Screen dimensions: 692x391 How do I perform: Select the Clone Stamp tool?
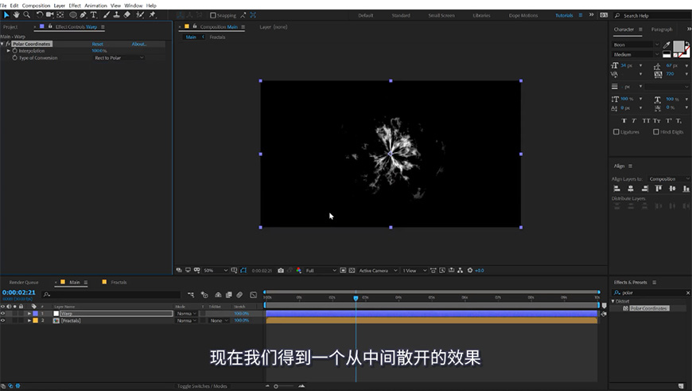click(x=116, y=14)
